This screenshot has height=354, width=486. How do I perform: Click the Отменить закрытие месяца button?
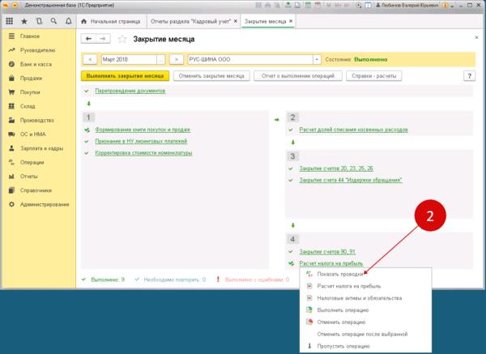pos(211,75)
